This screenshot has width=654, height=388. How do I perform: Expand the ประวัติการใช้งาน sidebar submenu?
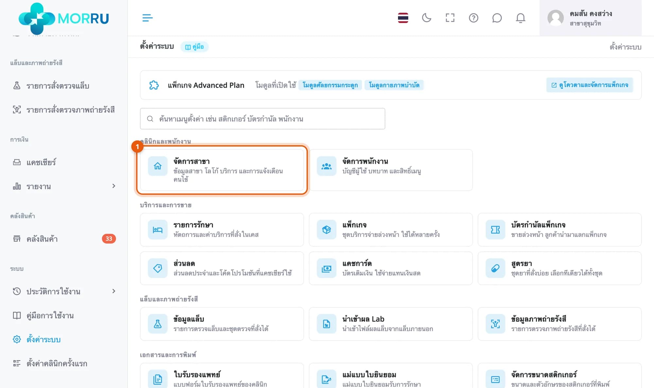[64, 291]
